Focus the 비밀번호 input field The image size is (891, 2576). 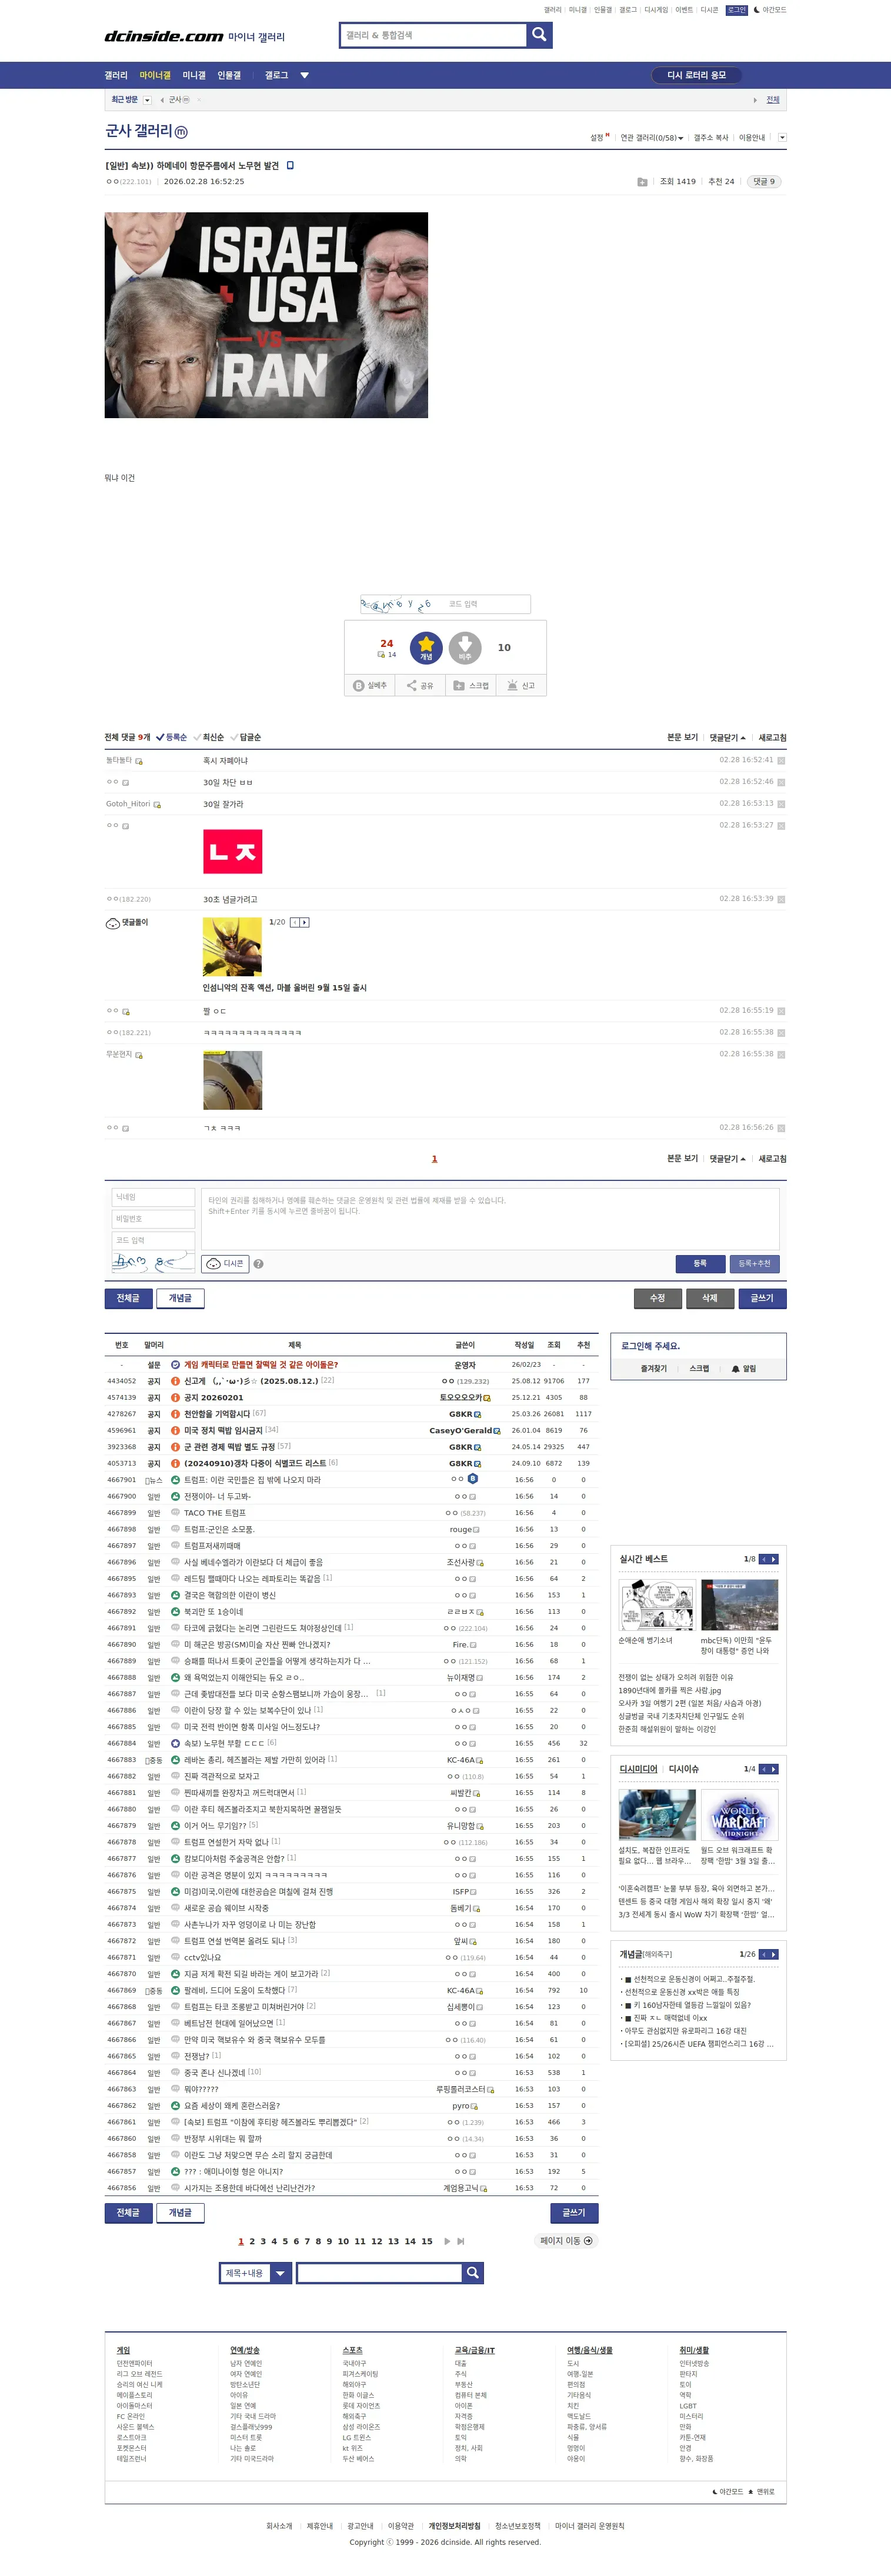coord(153,1219)
